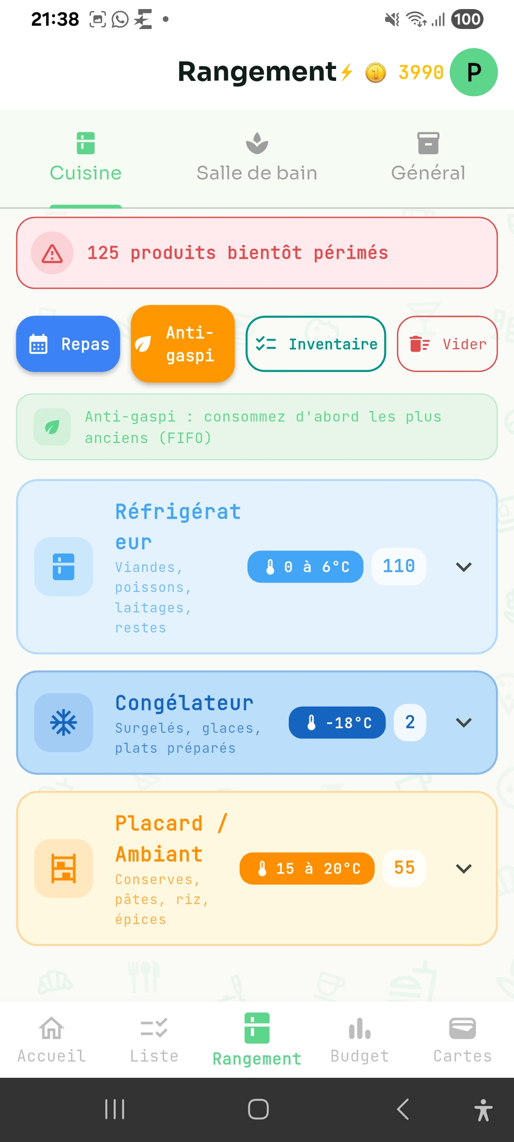Viewport: 514px width, 1142px height.
Task: Switch to the Général tab
Action: [428, 158]
